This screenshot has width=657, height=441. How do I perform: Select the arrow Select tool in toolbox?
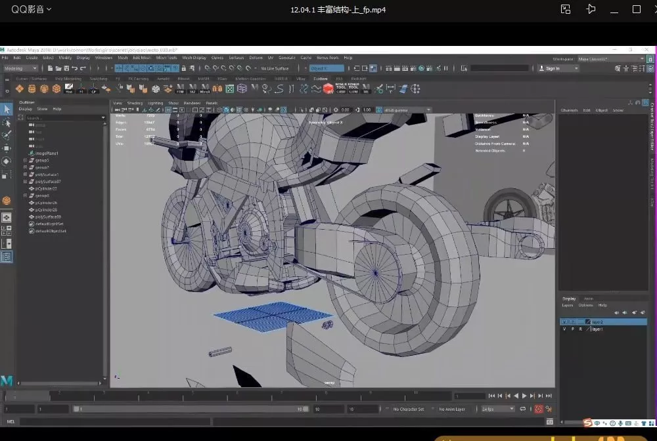pyautogui.click(x=7, y=110)
